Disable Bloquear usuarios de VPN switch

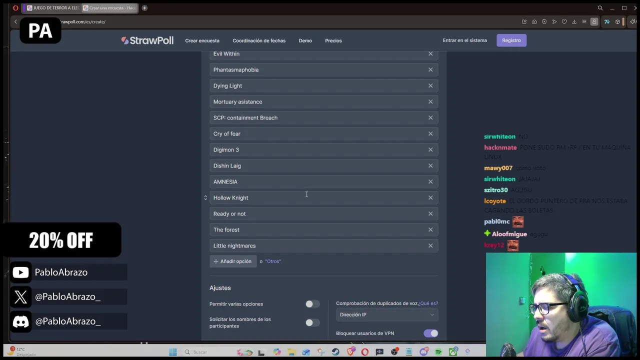click(x=430, y=333)
